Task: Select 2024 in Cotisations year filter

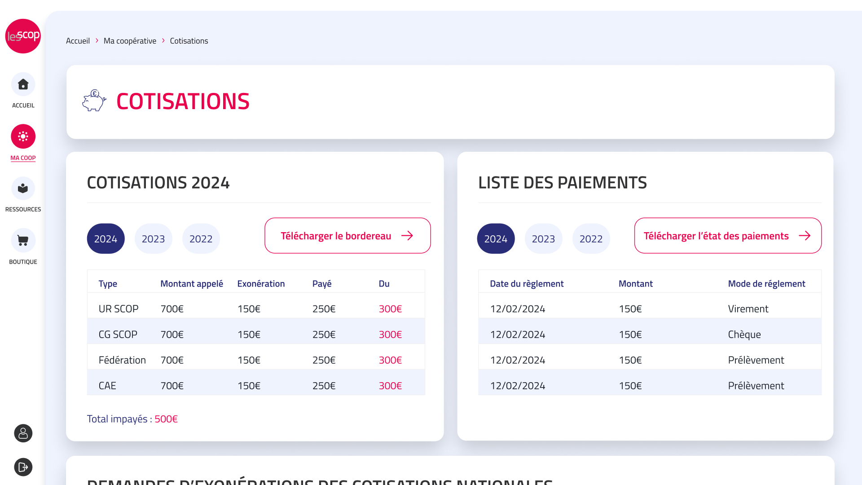Action: click(106, 239)
